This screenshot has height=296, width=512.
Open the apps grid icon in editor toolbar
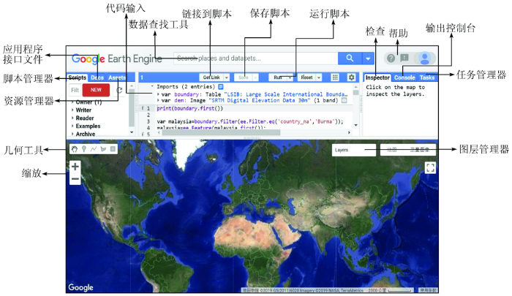tap(335, 77)
